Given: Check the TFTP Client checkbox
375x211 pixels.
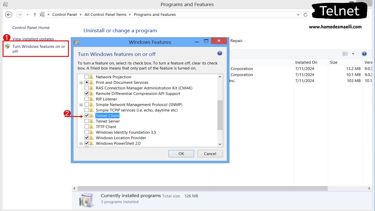Looking at the screenshot, I should tap(87, 127).
